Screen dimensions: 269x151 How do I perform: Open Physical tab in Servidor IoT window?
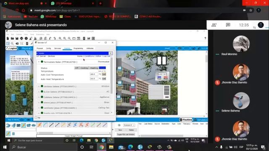(40, 49)
